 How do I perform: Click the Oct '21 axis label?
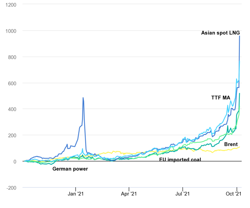coord(233,194)
